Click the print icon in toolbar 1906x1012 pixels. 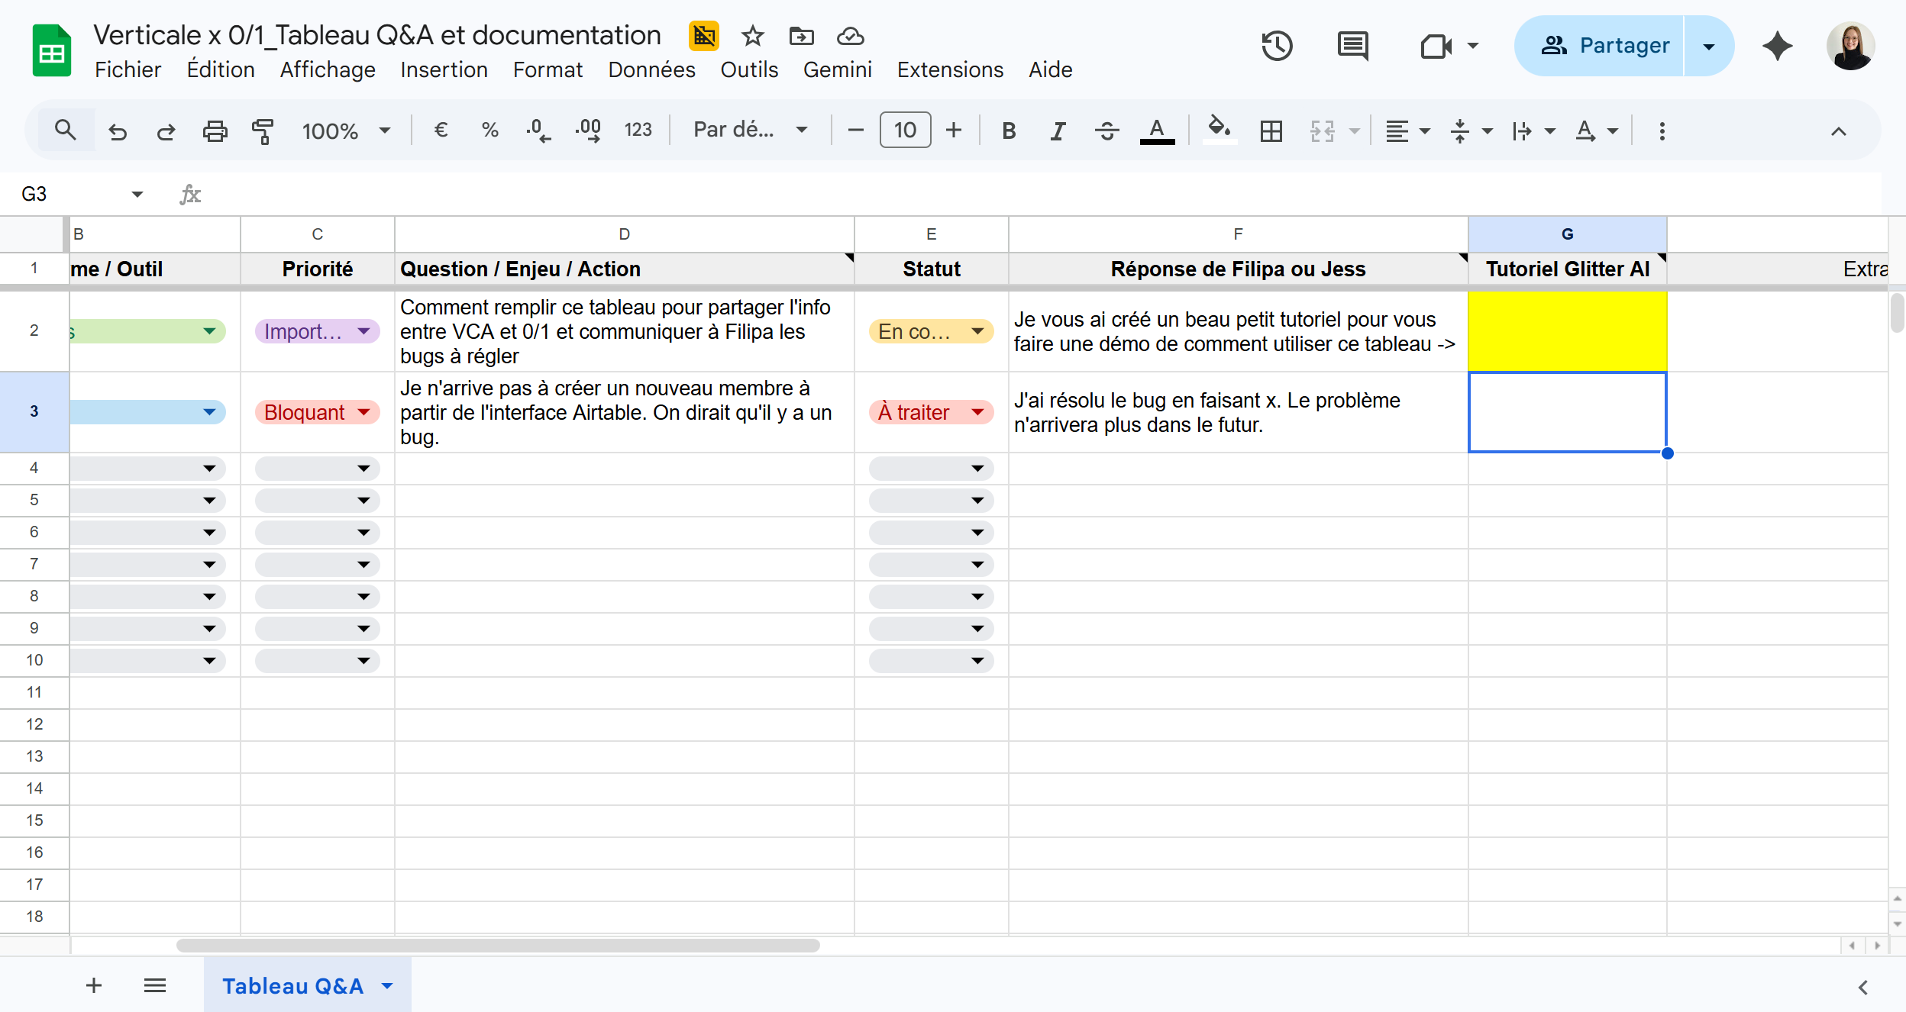click(215, 131)
